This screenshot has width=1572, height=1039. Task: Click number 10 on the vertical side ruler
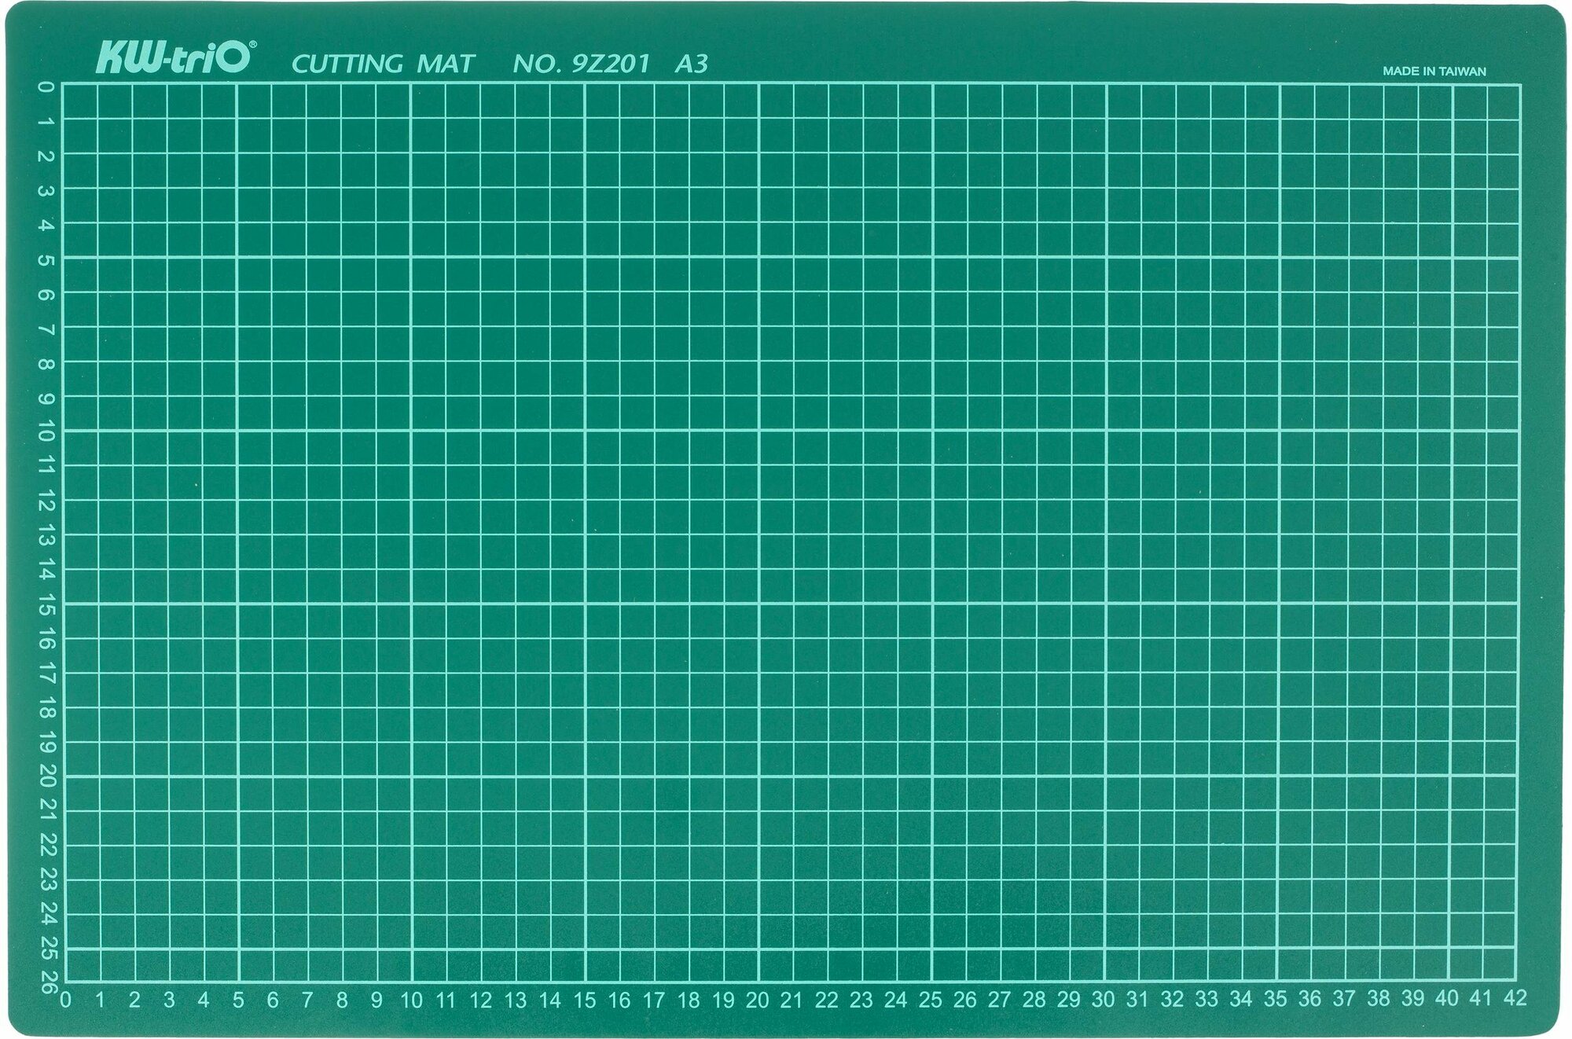[x=46, y=431]
